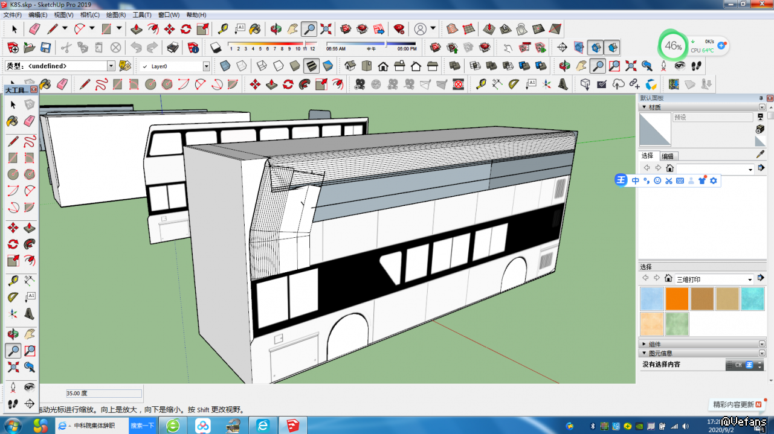The width and height of the screenshot is (774, 434).
Task: Open the 三维打印 material library dropdown
Action: [x=750, y=279]
